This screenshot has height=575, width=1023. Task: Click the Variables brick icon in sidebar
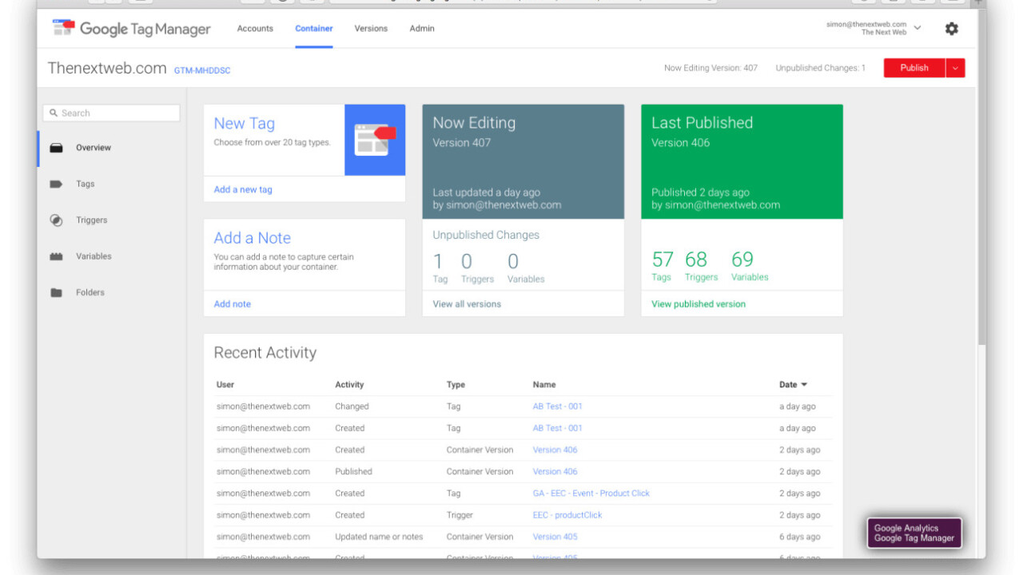pyautogui.click(x=56, y=256)
